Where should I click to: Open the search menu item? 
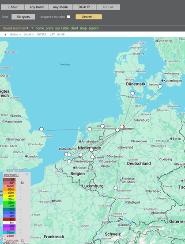click(94, 28)
